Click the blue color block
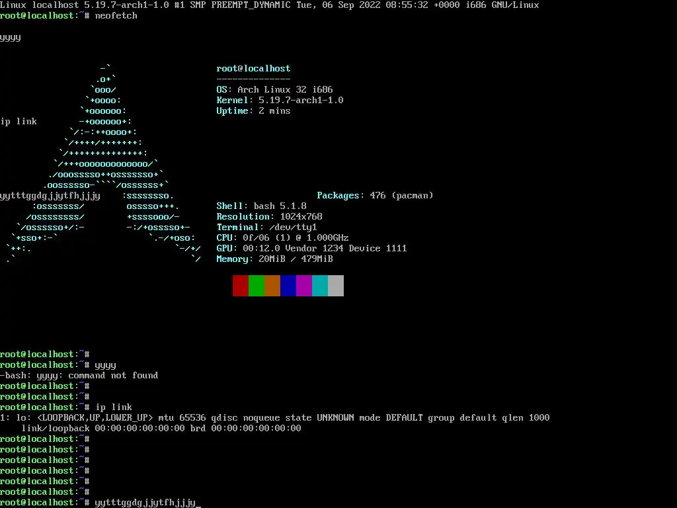Screen dimensions: 677x508 pyautogui.click(x=288, y=286)
